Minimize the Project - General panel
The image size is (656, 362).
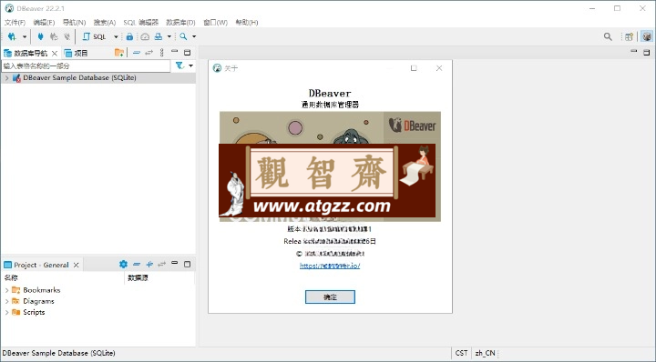(x=174, y=263)
